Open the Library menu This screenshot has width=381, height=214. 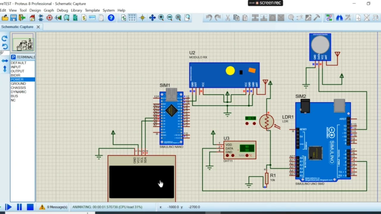[x=76, y=10]
